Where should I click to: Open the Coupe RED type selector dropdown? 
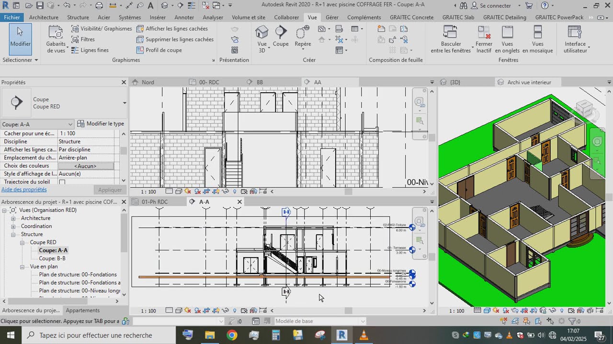pyautogui.click(x=125, y=103)
